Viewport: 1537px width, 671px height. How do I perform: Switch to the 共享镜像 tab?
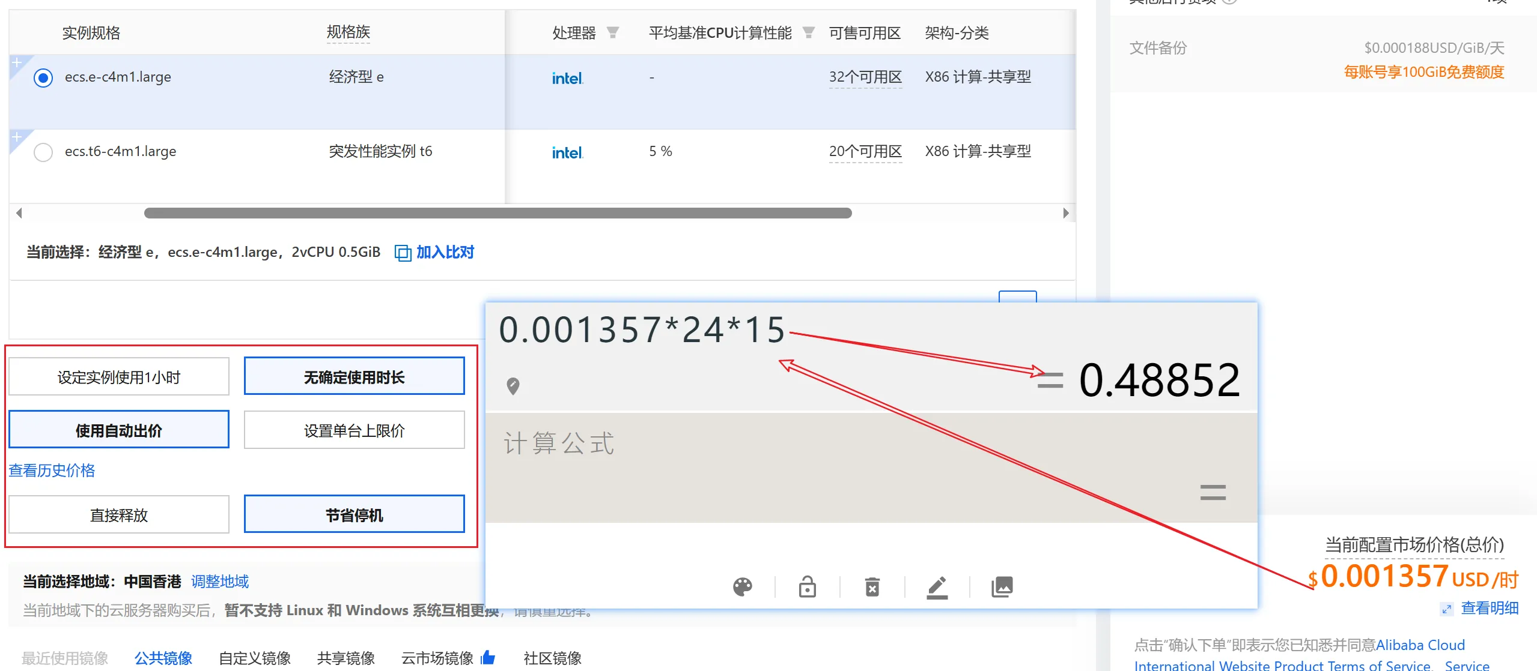346,658
